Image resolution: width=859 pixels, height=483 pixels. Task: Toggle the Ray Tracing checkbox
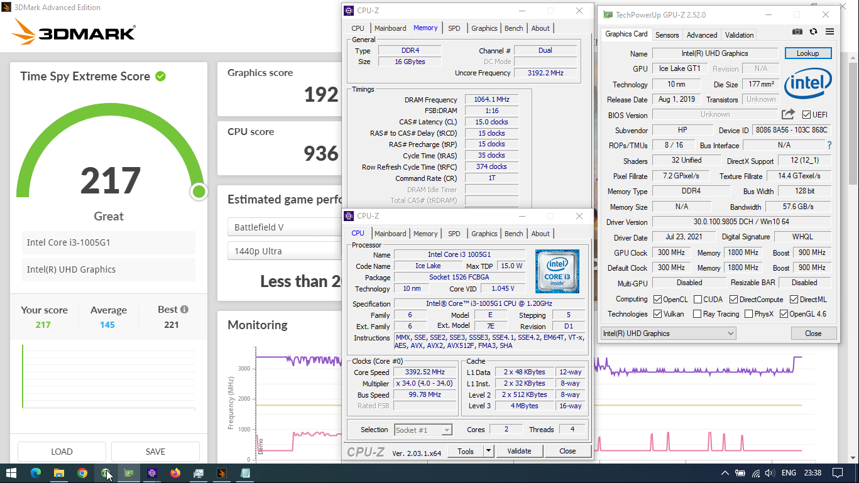[x=698, y=314]
